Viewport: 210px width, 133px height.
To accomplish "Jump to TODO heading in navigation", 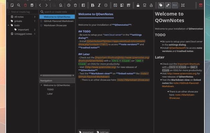I will point(50,89).
